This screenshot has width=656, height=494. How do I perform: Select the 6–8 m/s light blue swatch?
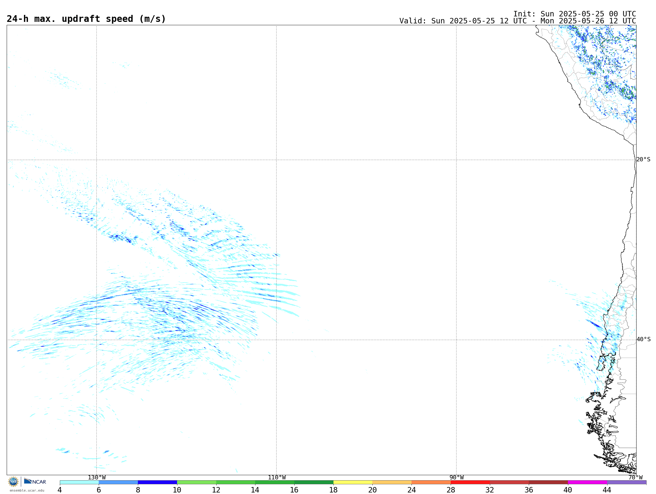coord(118,482)
